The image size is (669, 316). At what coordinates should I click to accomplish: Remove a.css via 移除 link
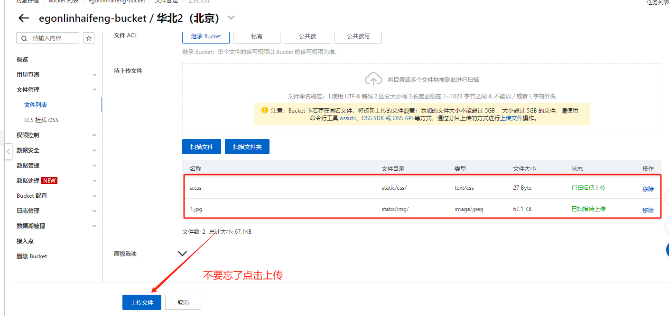point(648,189)
